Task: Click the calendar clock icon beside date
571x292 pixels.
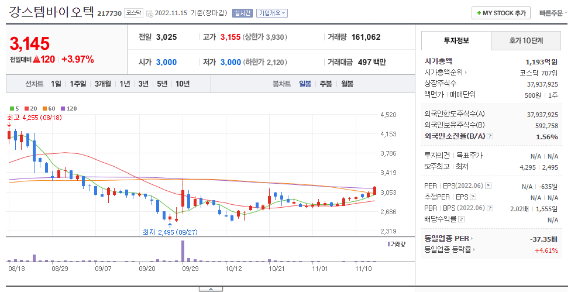Action: pyautogui.click(x=149, y=14)
